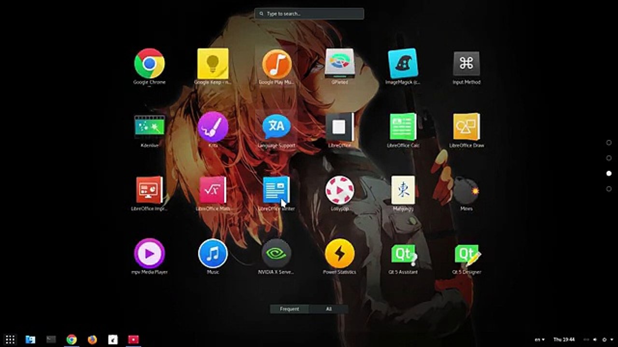Launch LibreOffice Writer
This screenshot has height=347, width=618.
(x=277, y=190)
